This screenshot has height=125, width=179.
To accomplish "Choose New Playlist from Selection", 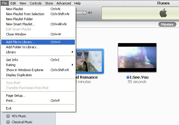I will pos(38,14).
